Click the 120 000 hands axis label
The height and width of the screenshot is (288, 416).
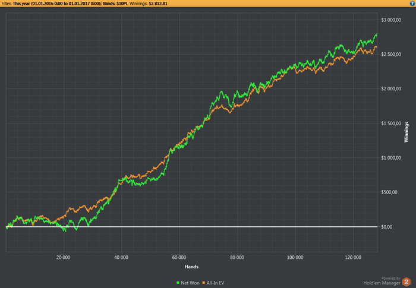pyautogui.click(x=353, y=258)
